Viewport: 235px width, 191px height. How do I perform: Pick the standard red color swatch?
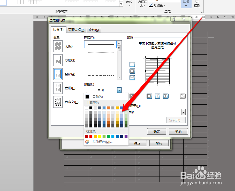coord(91,136)
